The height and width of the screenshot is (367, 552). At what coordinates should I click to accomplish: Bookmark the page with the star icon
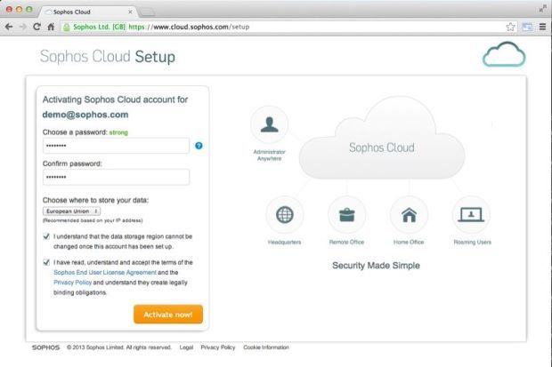click(510, 27)
